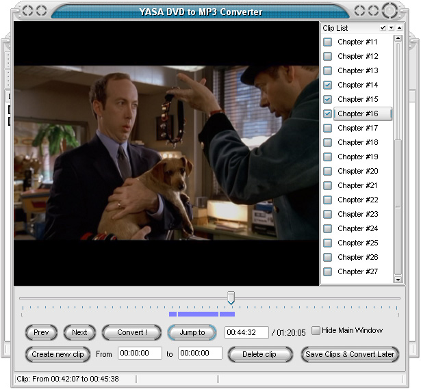This screenshot has height=389, width=421.
Task: Select the Chapter #19 checkbox
Action: (x=328, y=157)
